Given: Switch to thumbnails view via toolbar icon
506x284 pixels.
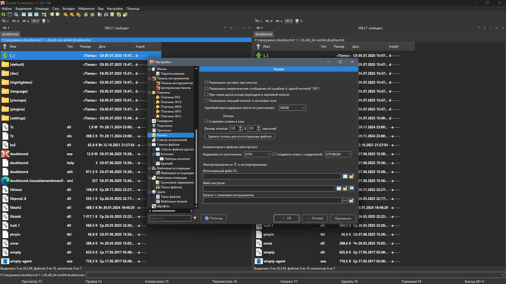Looking at the screenshot, I should click(x=36, y=14).
